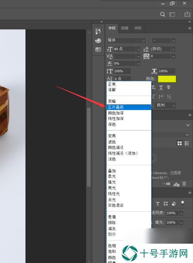Open the kerning dropdown arrow
The image size is (193, 263).
click(x=138, y=56)
